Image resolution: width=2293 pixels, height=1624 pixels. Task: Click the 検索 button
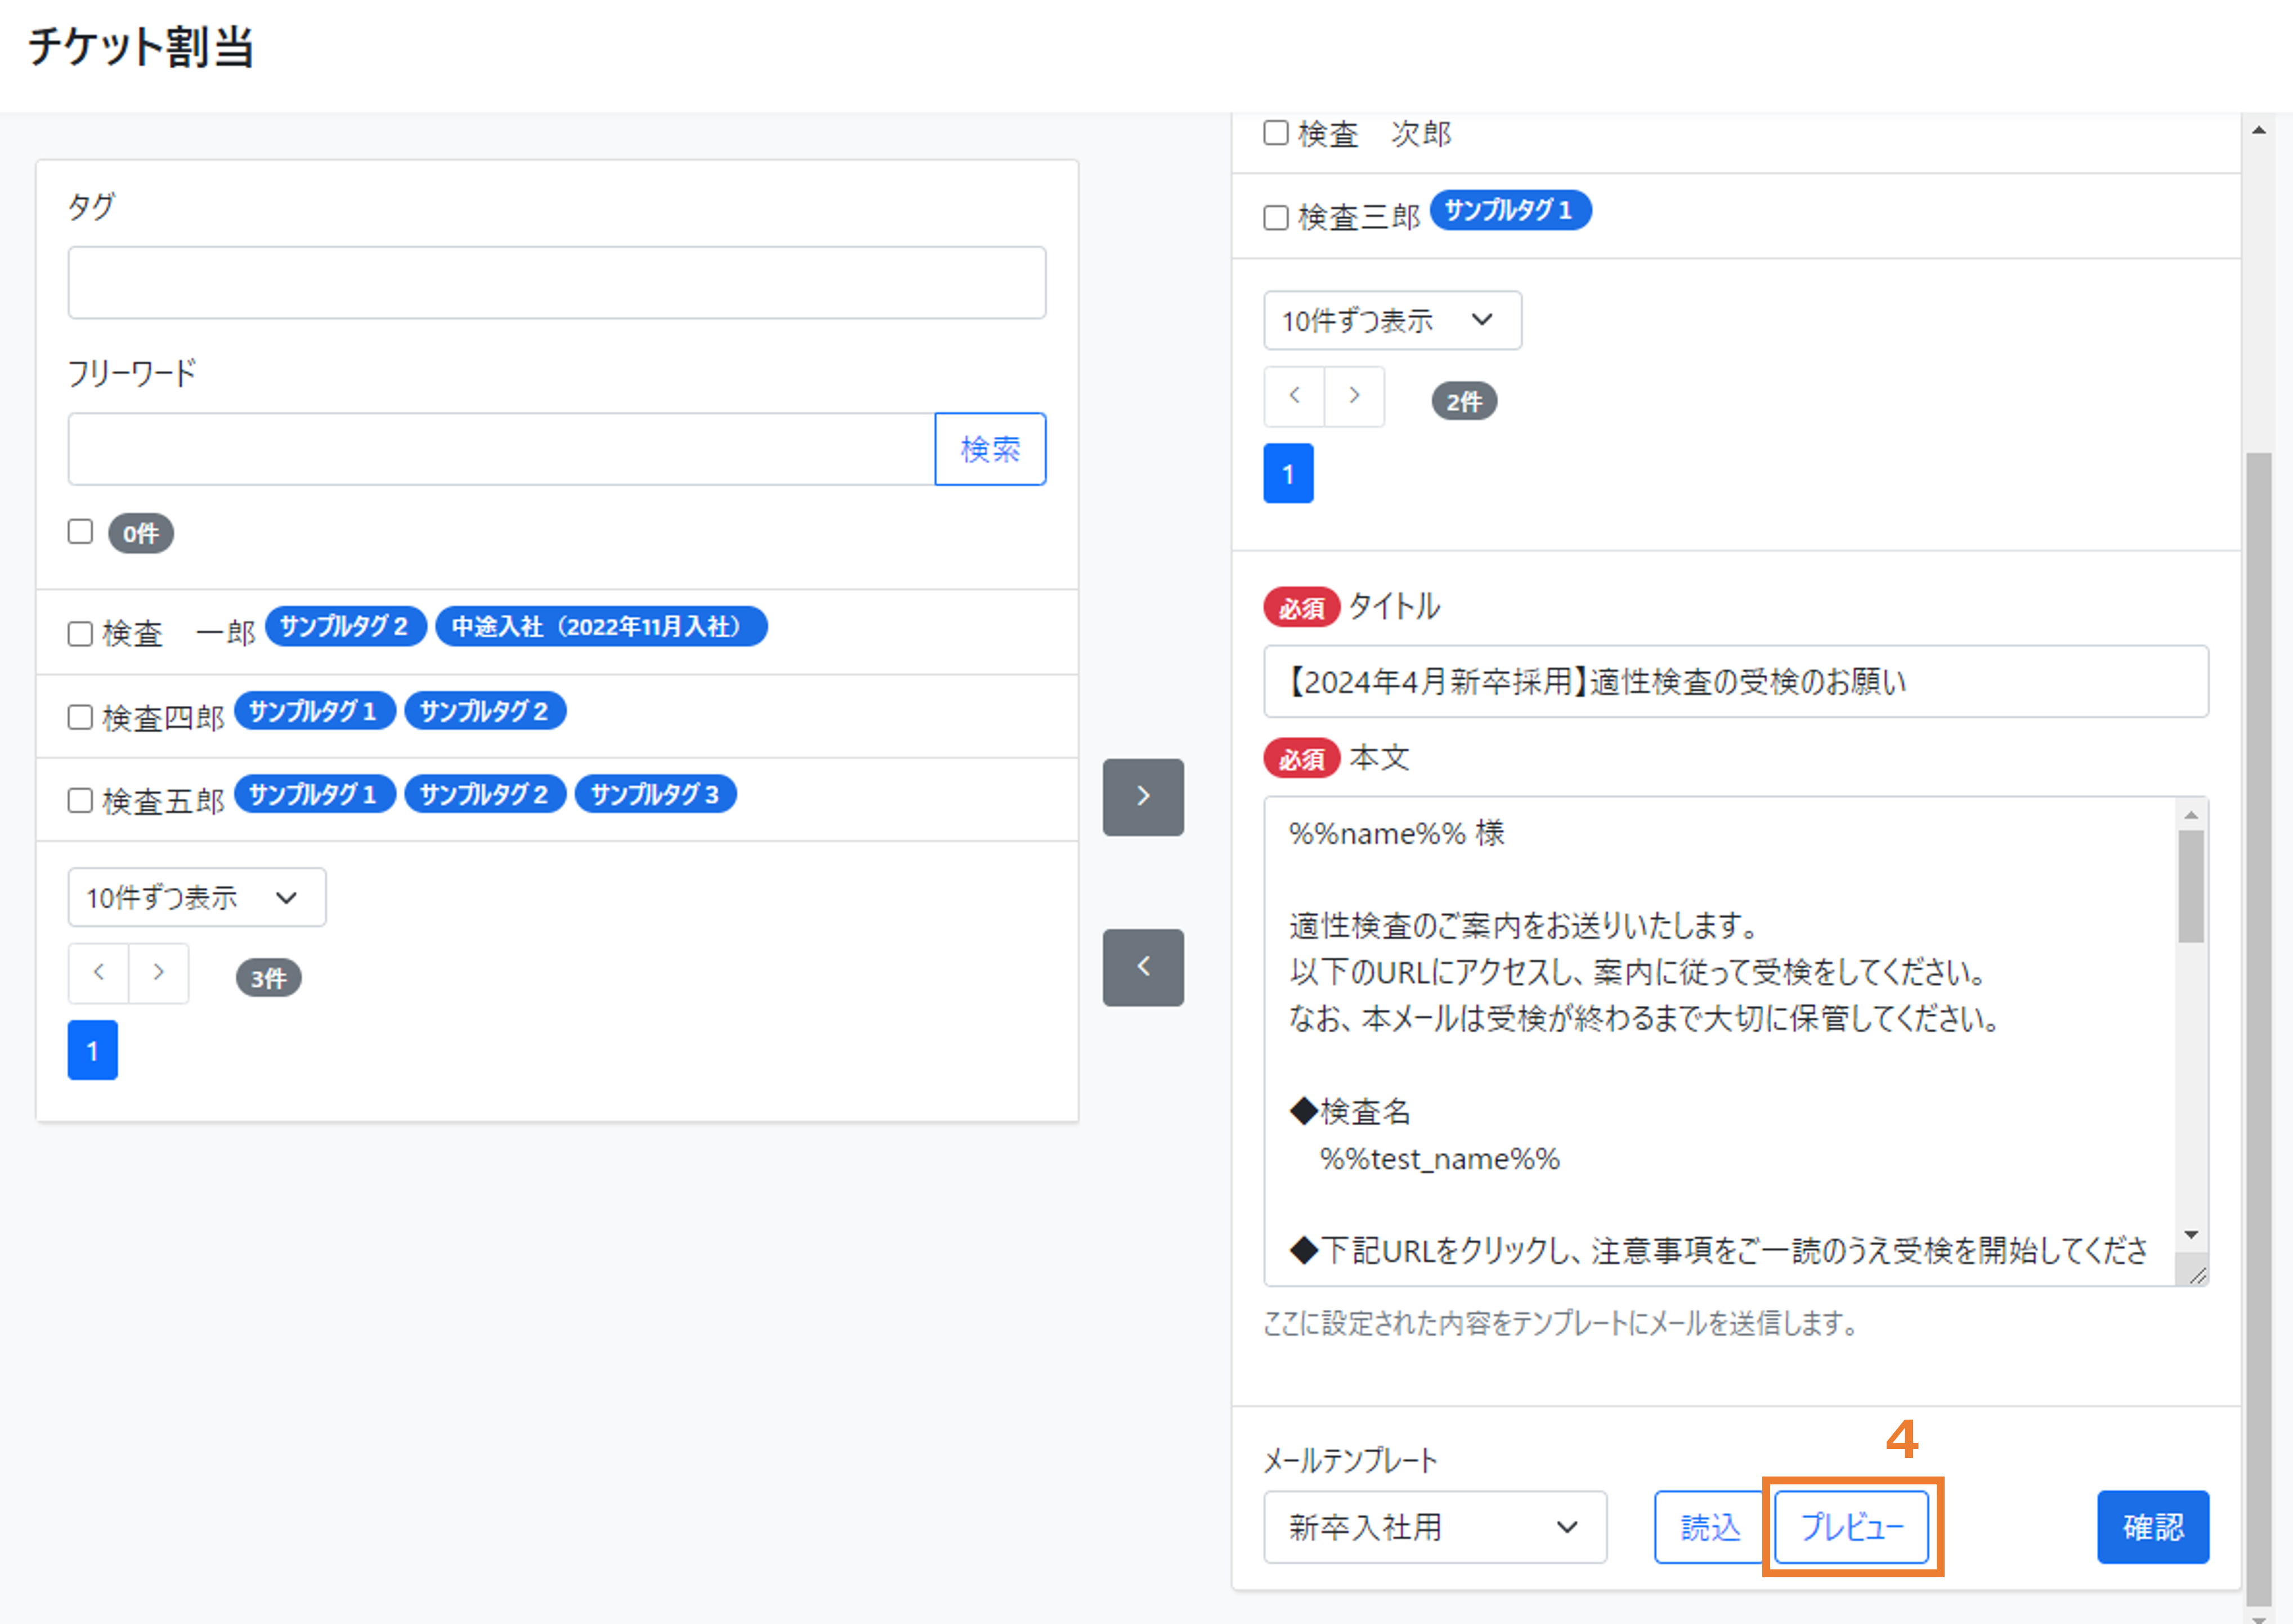(989, 449)
